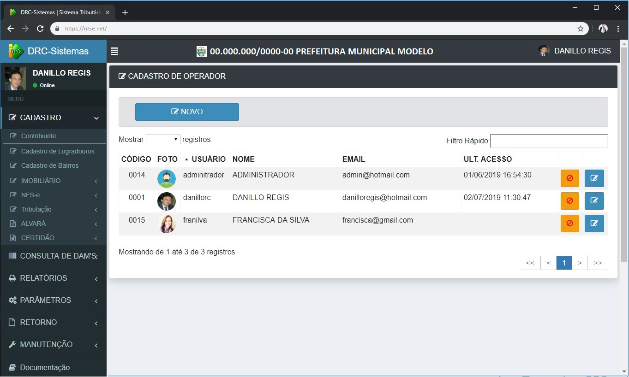Reload the page with the refresh icon
The image size is (629, 377).
click(x=40, y=29)
